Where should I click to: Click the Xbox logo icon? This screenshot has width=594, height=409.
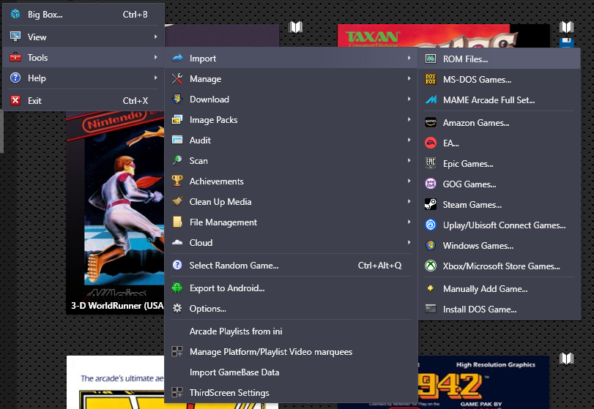pyautogui.click(x=431, y=266)
